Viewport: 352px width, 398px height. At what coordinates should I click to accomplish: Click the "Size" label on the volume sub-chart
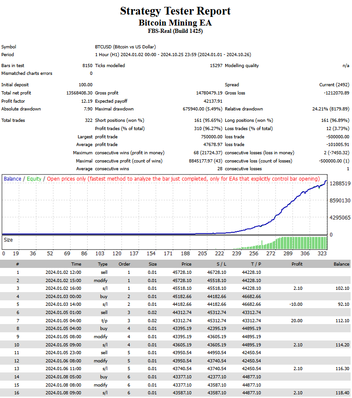point(8,239)
